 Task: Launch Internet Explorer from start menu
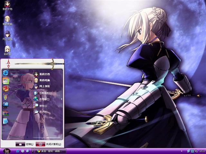pyautogui.click(x=5, y=73)
